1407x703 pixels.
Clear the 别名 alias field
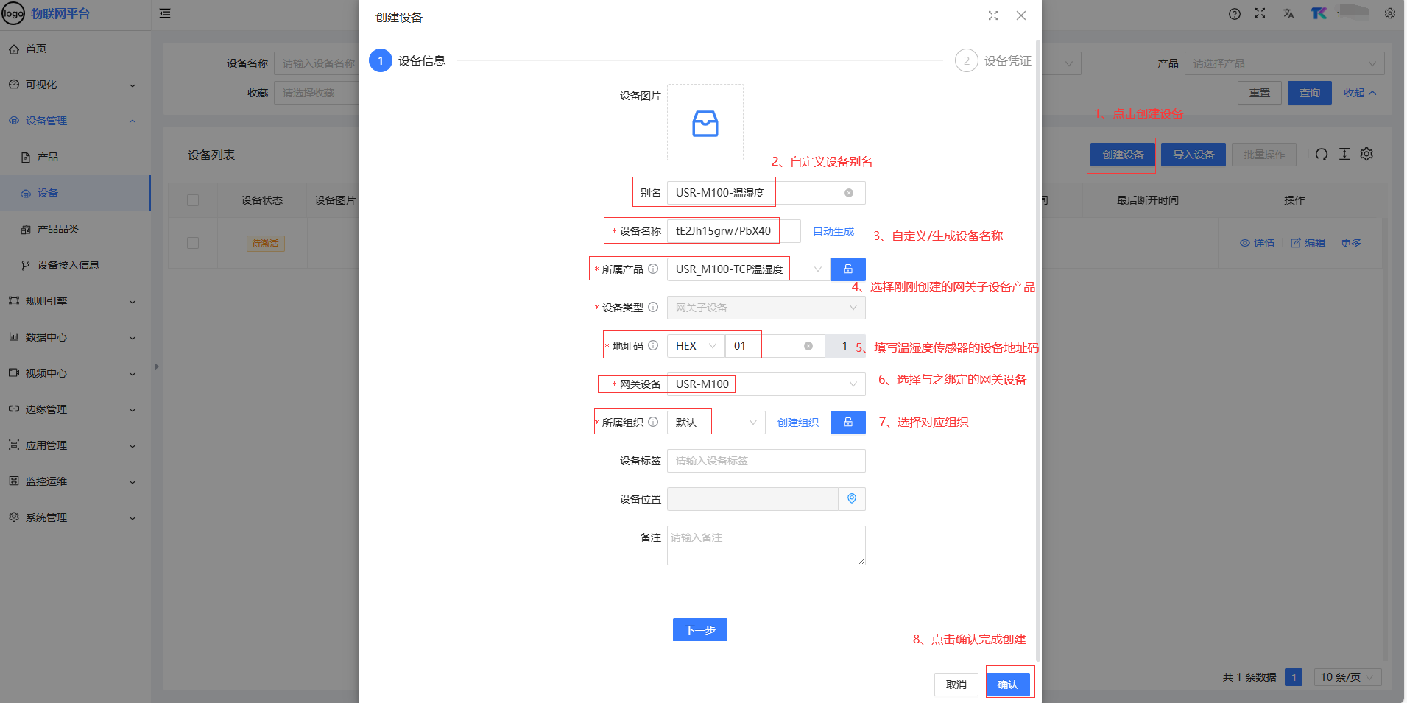(849, 193)
